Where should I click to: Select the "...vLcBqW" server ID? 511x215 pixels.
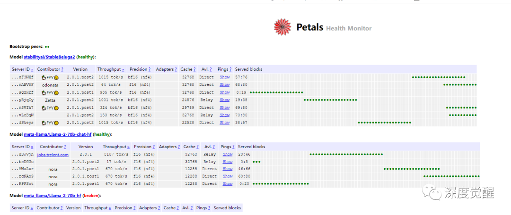pos(23,115)
